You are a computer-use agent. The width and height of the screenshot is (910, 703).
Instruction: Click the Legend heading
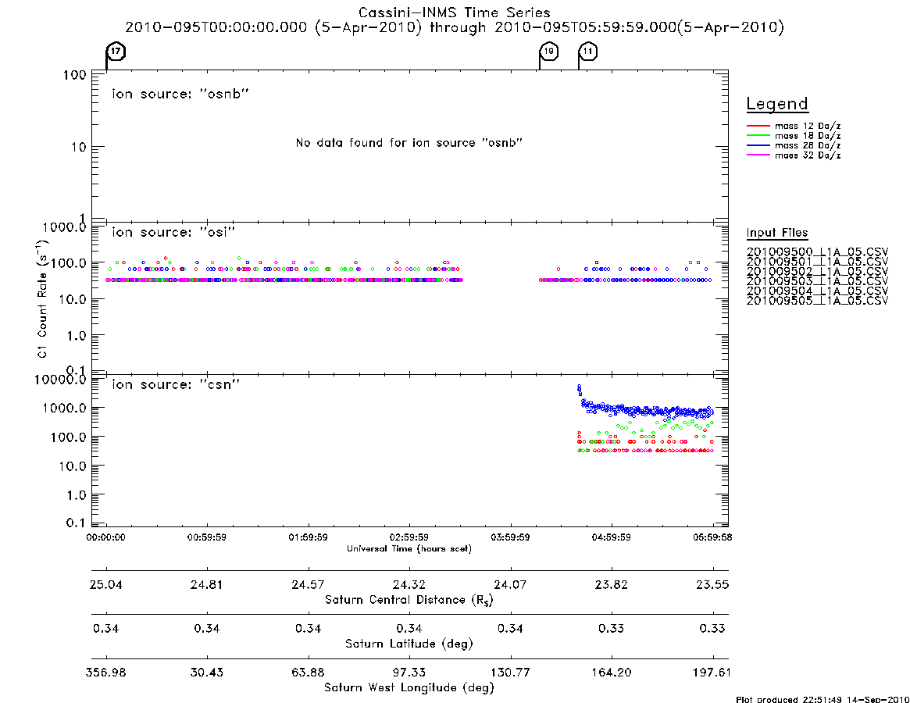pos(777,104)
